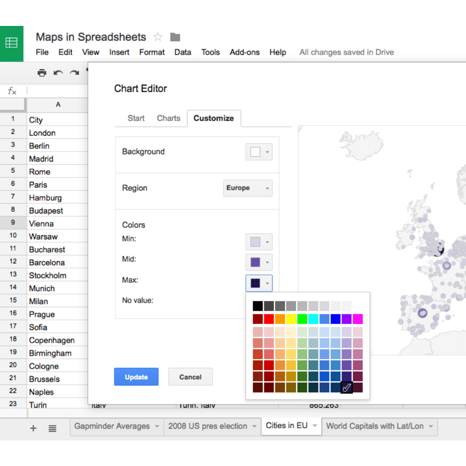Click the undo arrow icon
This screenshot has width=466, height=466.
tap(58, 73)
